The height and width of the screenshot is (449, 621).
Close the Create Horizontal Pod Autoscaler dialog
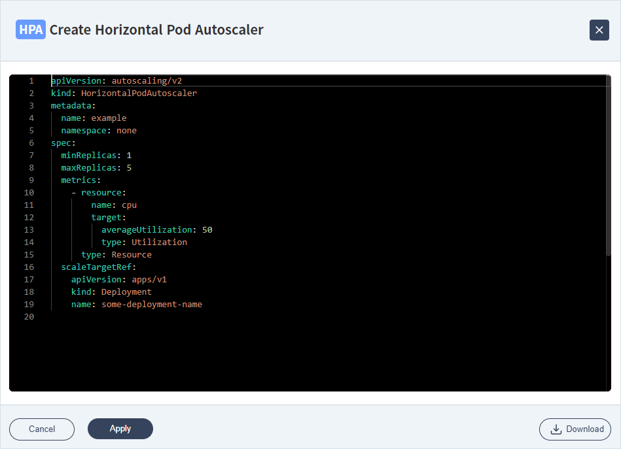[x=599, y=30]
